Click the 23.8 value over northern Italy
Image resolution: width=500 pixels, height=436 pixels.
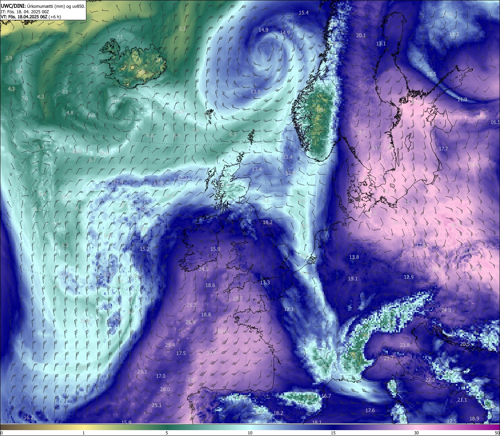405,345
